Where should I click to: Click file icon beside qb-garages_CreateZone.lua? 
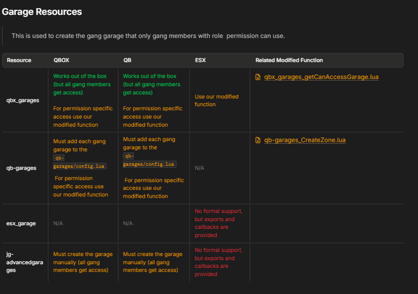coord(258,140)
